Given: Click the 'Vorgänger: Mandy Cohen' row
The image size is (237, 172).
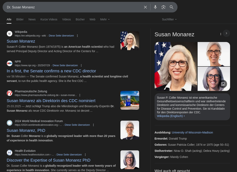Looking at the screenshot, I should (171, 157).
